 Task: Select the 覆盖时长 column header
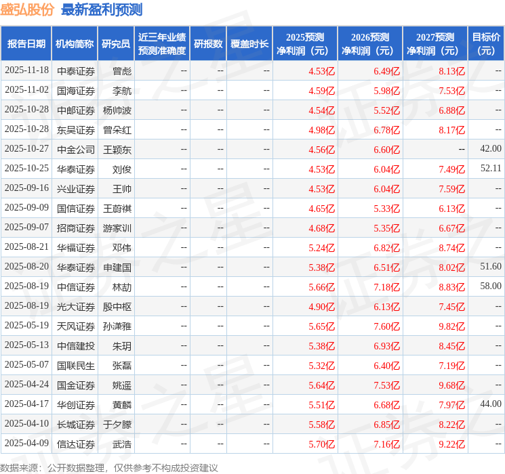tap(249, 44)
